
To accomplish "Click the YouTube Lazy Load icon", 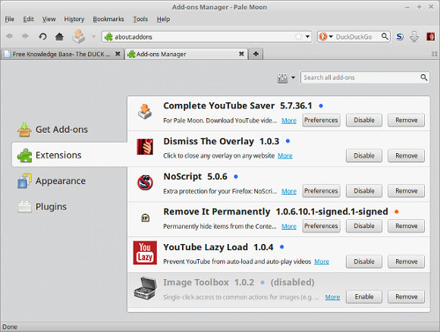I will 145,252.
